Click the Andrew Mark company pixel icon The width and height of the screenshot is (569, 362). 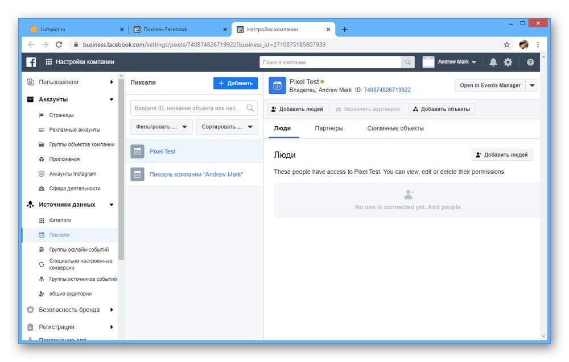138,174
